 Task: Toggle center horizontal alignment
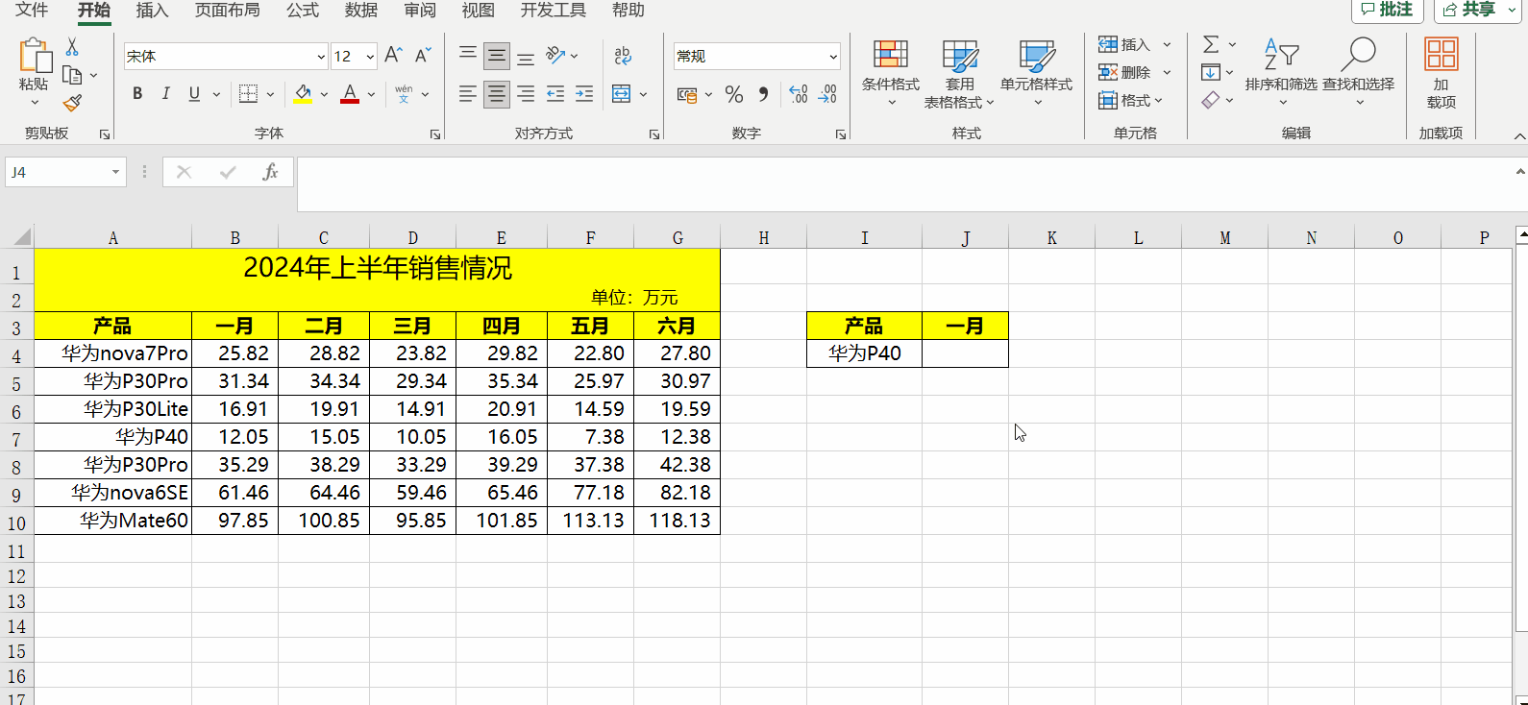[497, 94]
